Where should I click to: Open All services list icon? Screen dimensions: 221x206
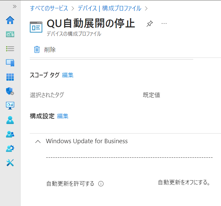(x=10, y=49)
